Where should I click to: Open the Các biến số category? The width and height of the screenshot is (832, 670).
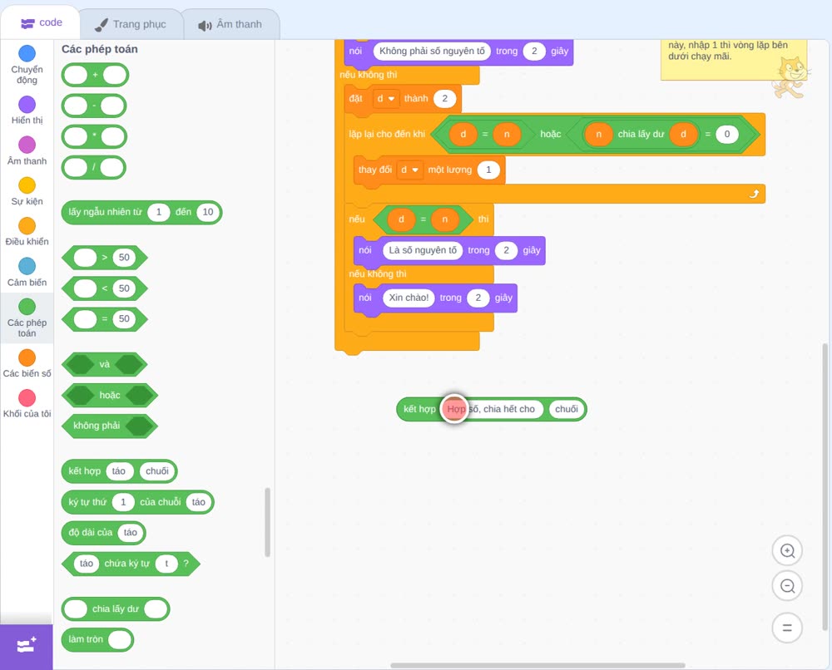[27, 363]
